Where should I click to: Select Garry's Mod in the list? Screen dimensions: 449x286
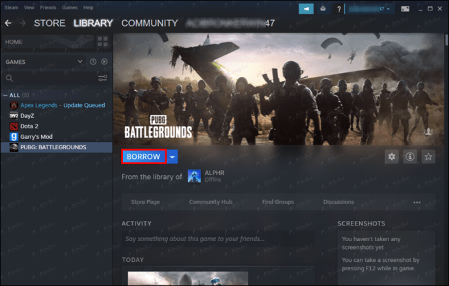pyautogui.click(x=36, y=137)
